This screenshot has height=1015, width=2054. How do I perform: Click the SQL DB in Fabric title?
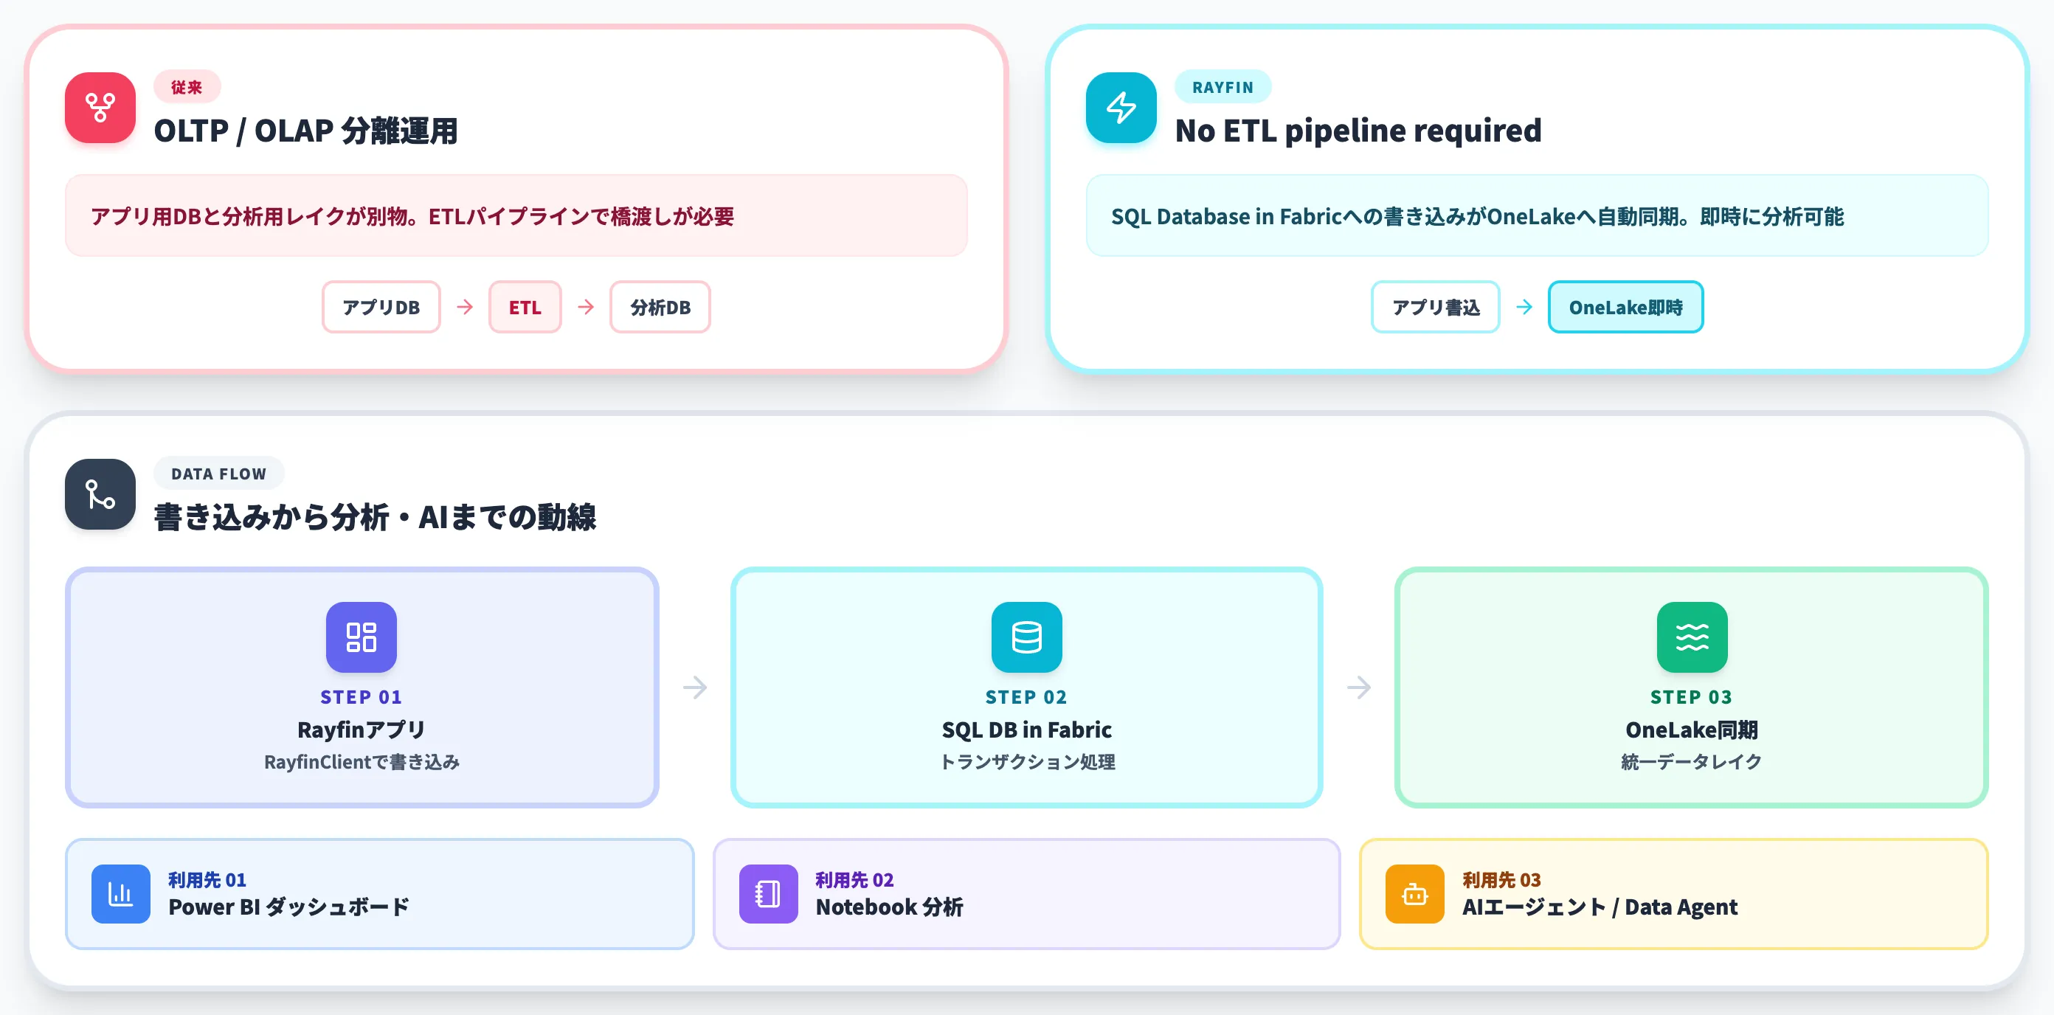point(1026,730)
